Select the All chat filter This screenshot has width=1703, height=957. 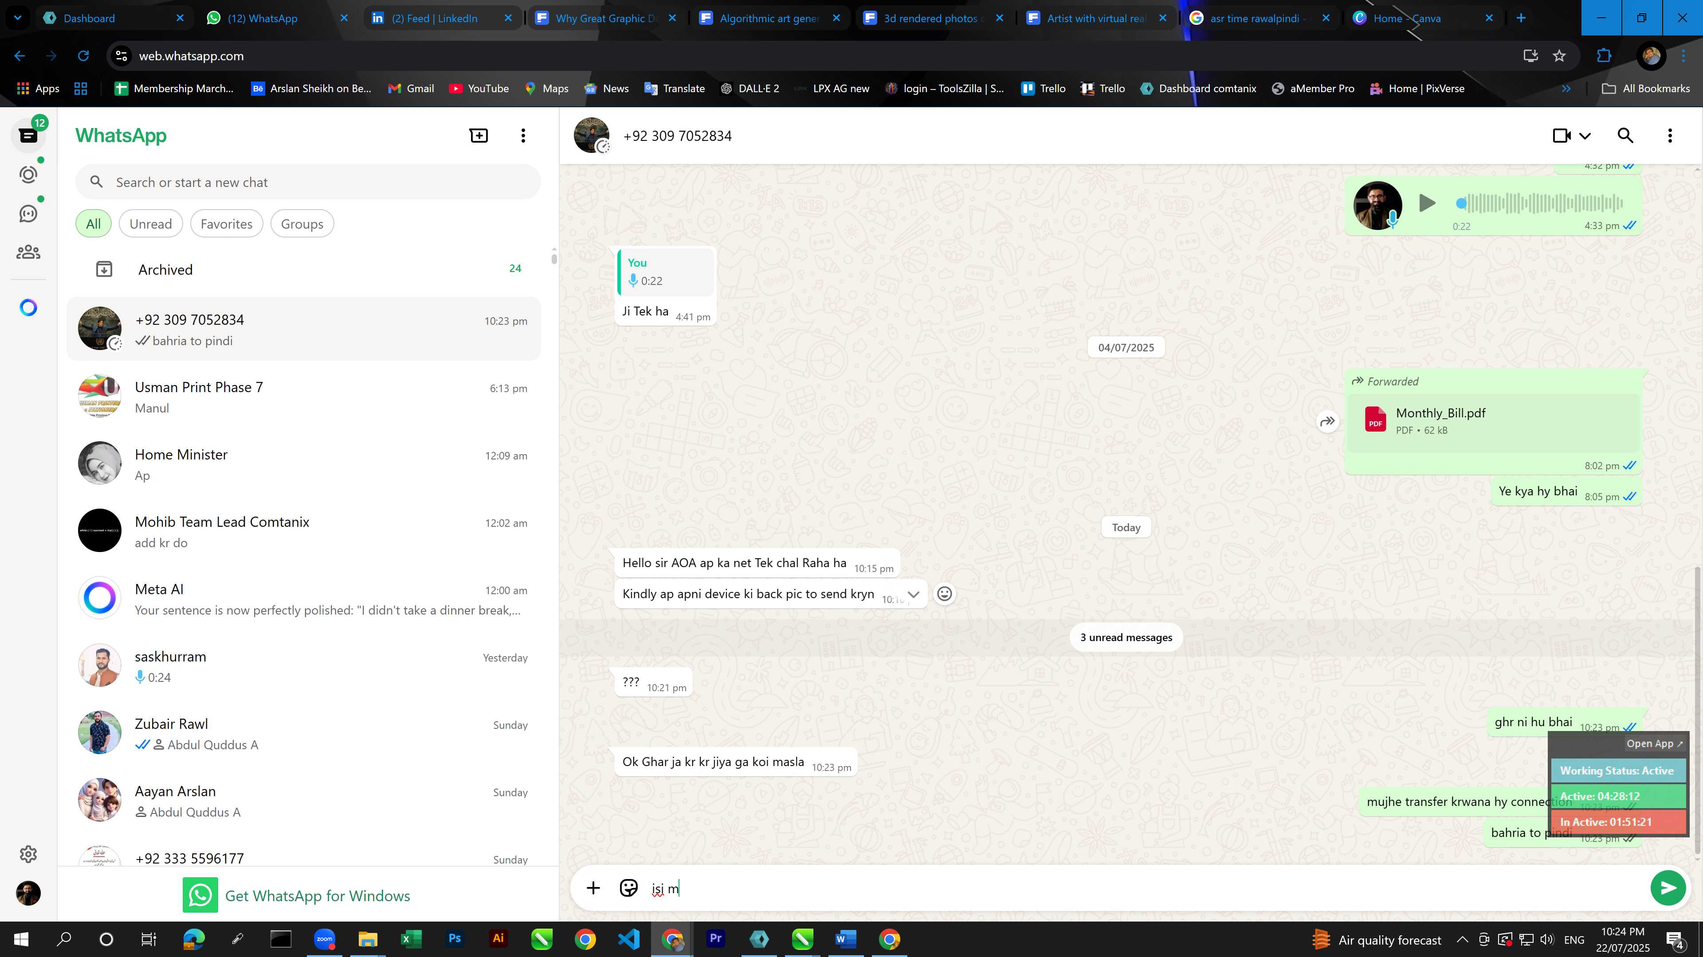(93, 224)
